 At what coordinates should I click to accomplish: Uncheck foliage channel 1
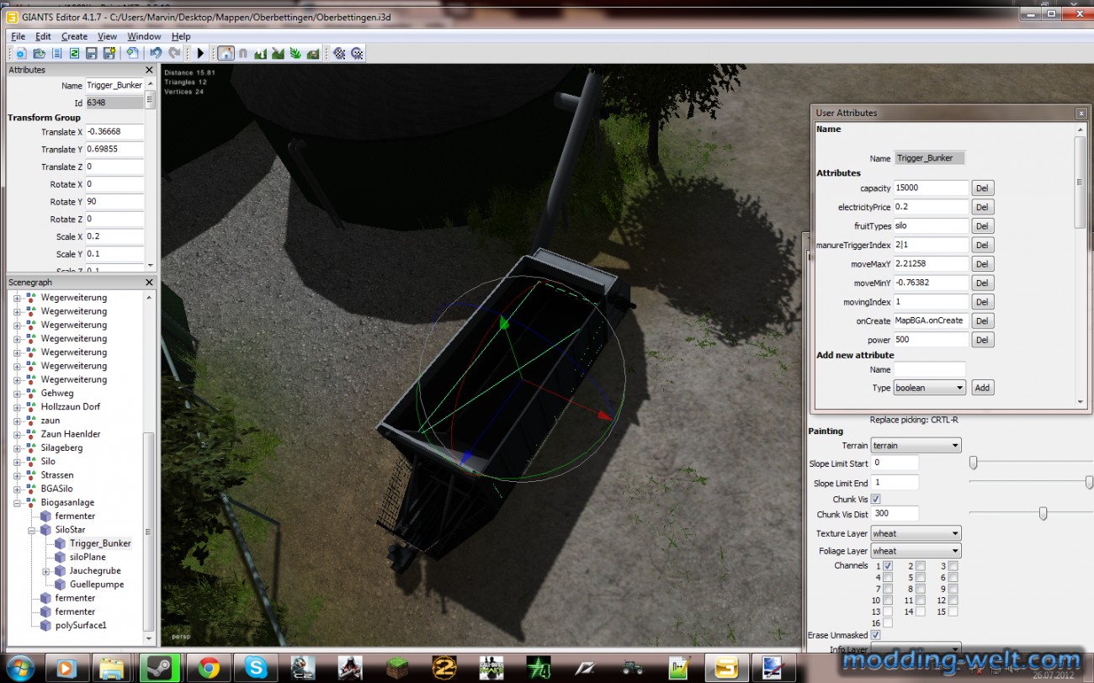[x=888, y=566]
